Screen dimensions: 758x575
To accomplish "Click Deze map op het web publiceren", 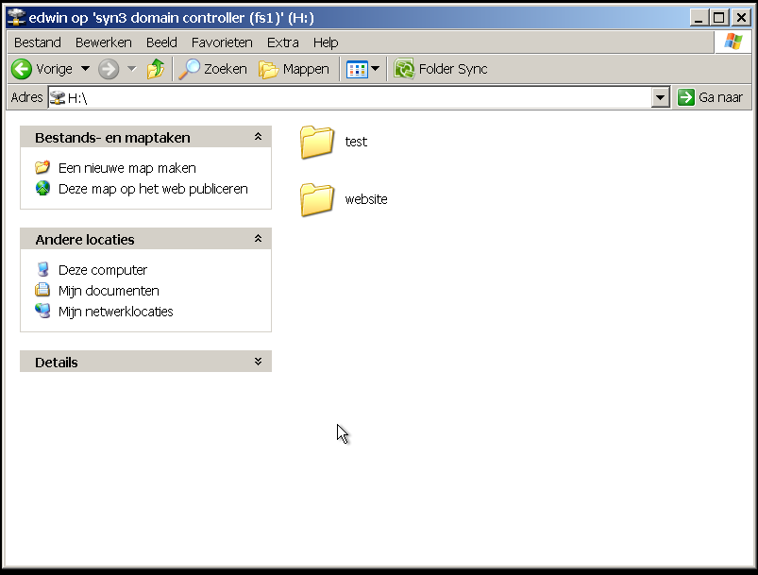I will (x=153, y=189).
